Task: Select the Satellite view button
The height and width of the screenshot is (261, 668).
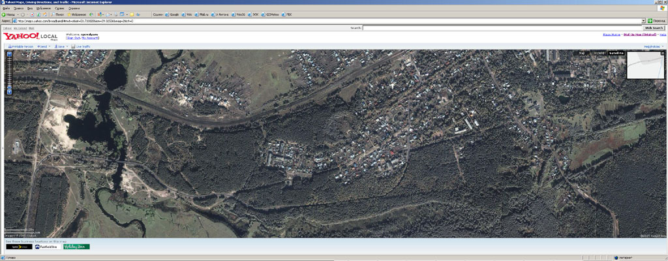Action: coord(616,52)
